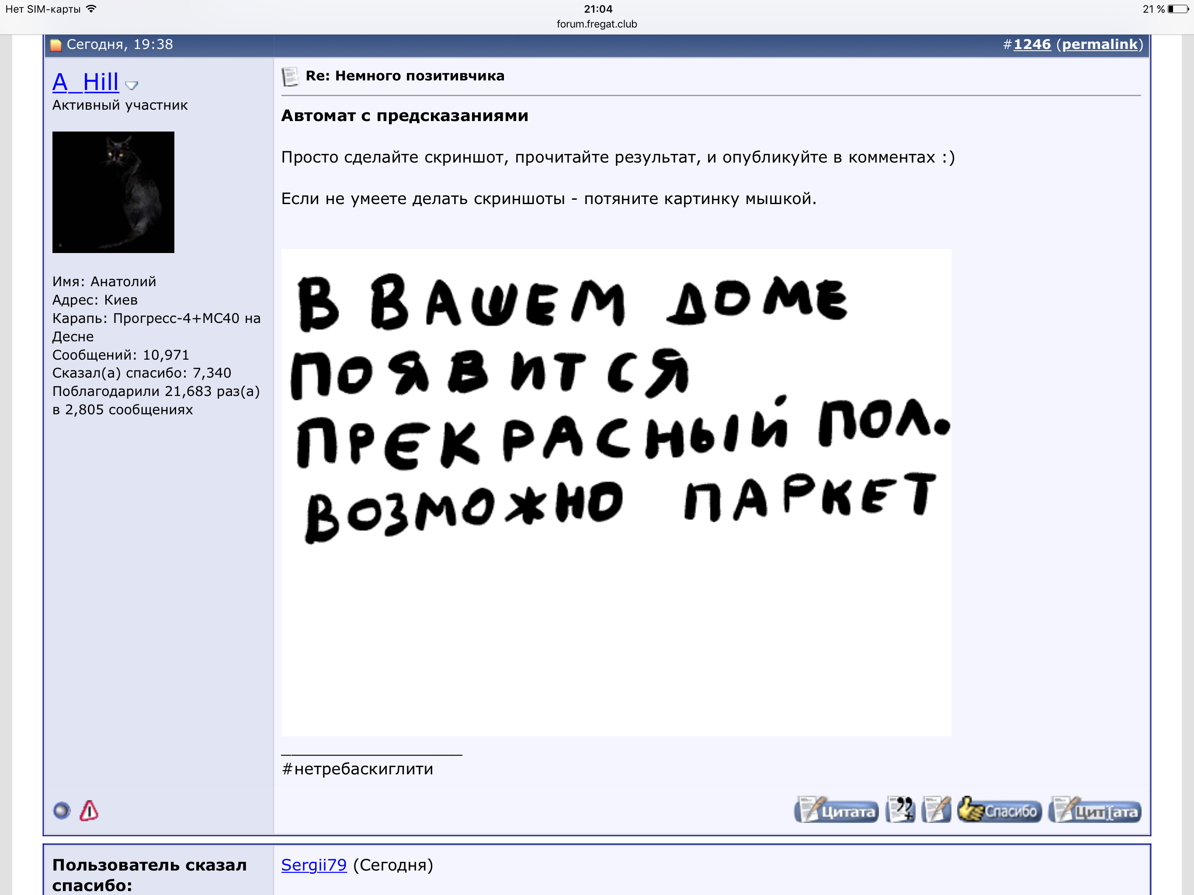Click the handwritten prediction image

pos(615,492)
